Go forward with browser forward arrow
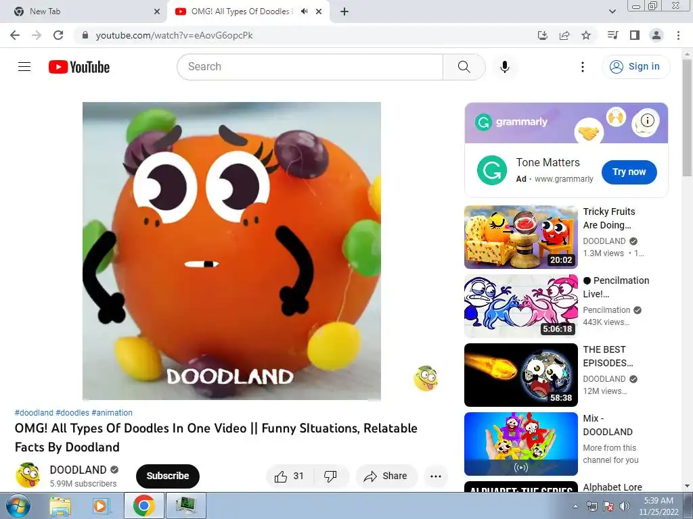Image resolution: width=693 pixels, height=519 pixels. [x=37, y=35]
